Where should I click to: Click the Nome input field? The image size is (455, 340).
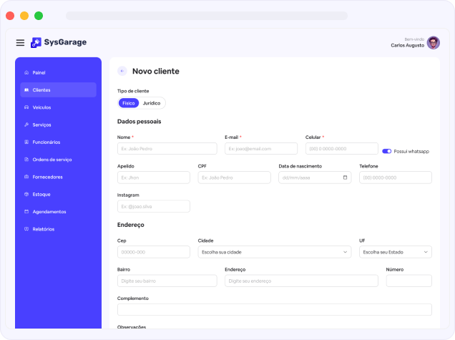click(167, 148)
